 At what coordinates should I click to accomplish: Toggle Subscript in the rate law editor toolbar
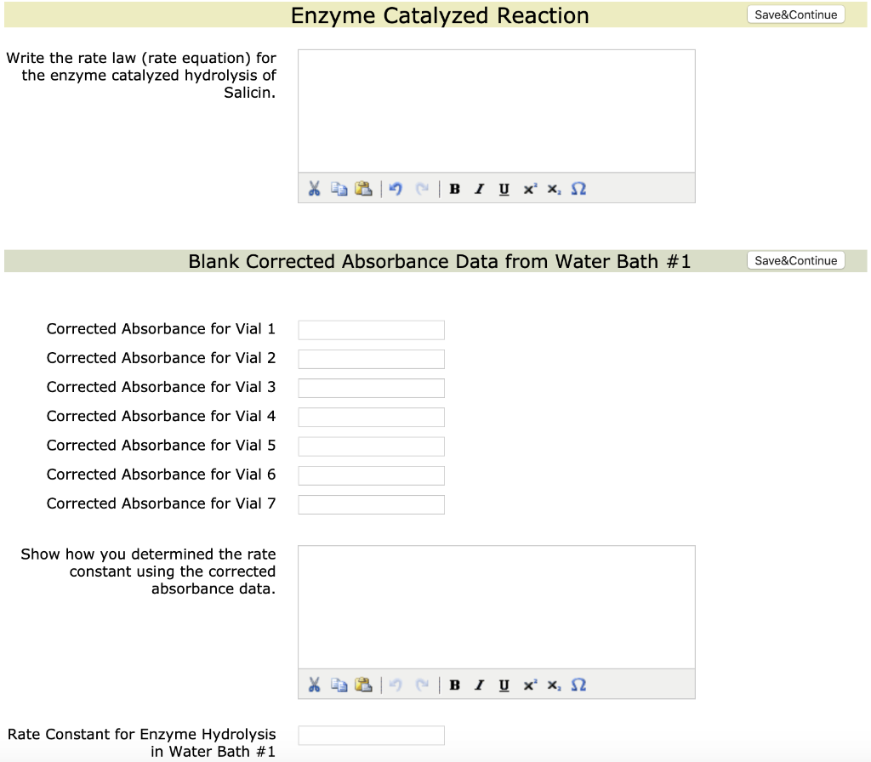[554, 190]
